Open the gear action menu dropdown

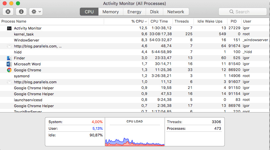point(36,12)
